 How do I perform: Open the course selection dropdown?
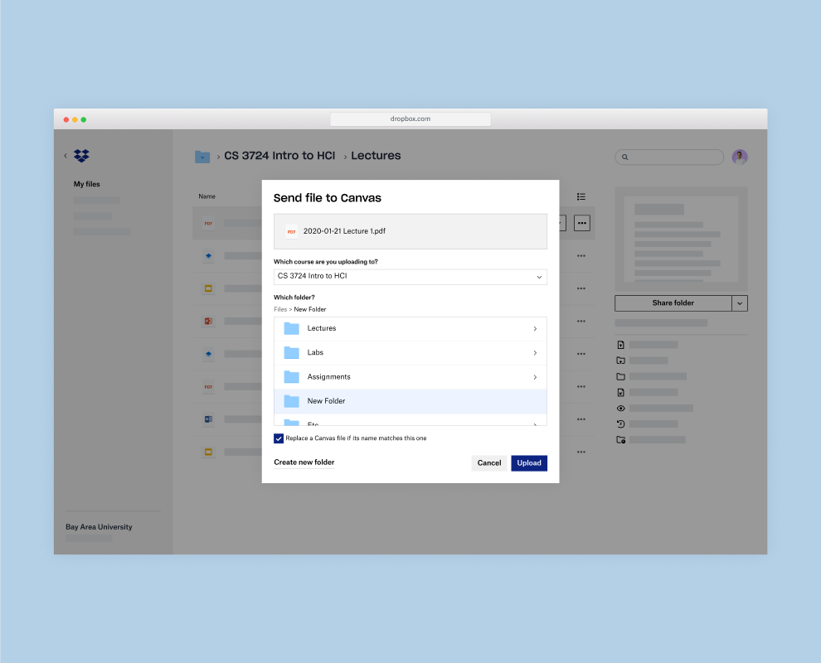click(410, 276)
